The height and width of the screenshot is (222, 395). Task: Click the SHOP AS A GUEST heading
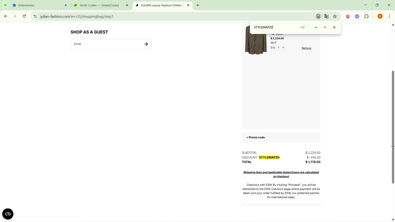(x=89, y=32)
